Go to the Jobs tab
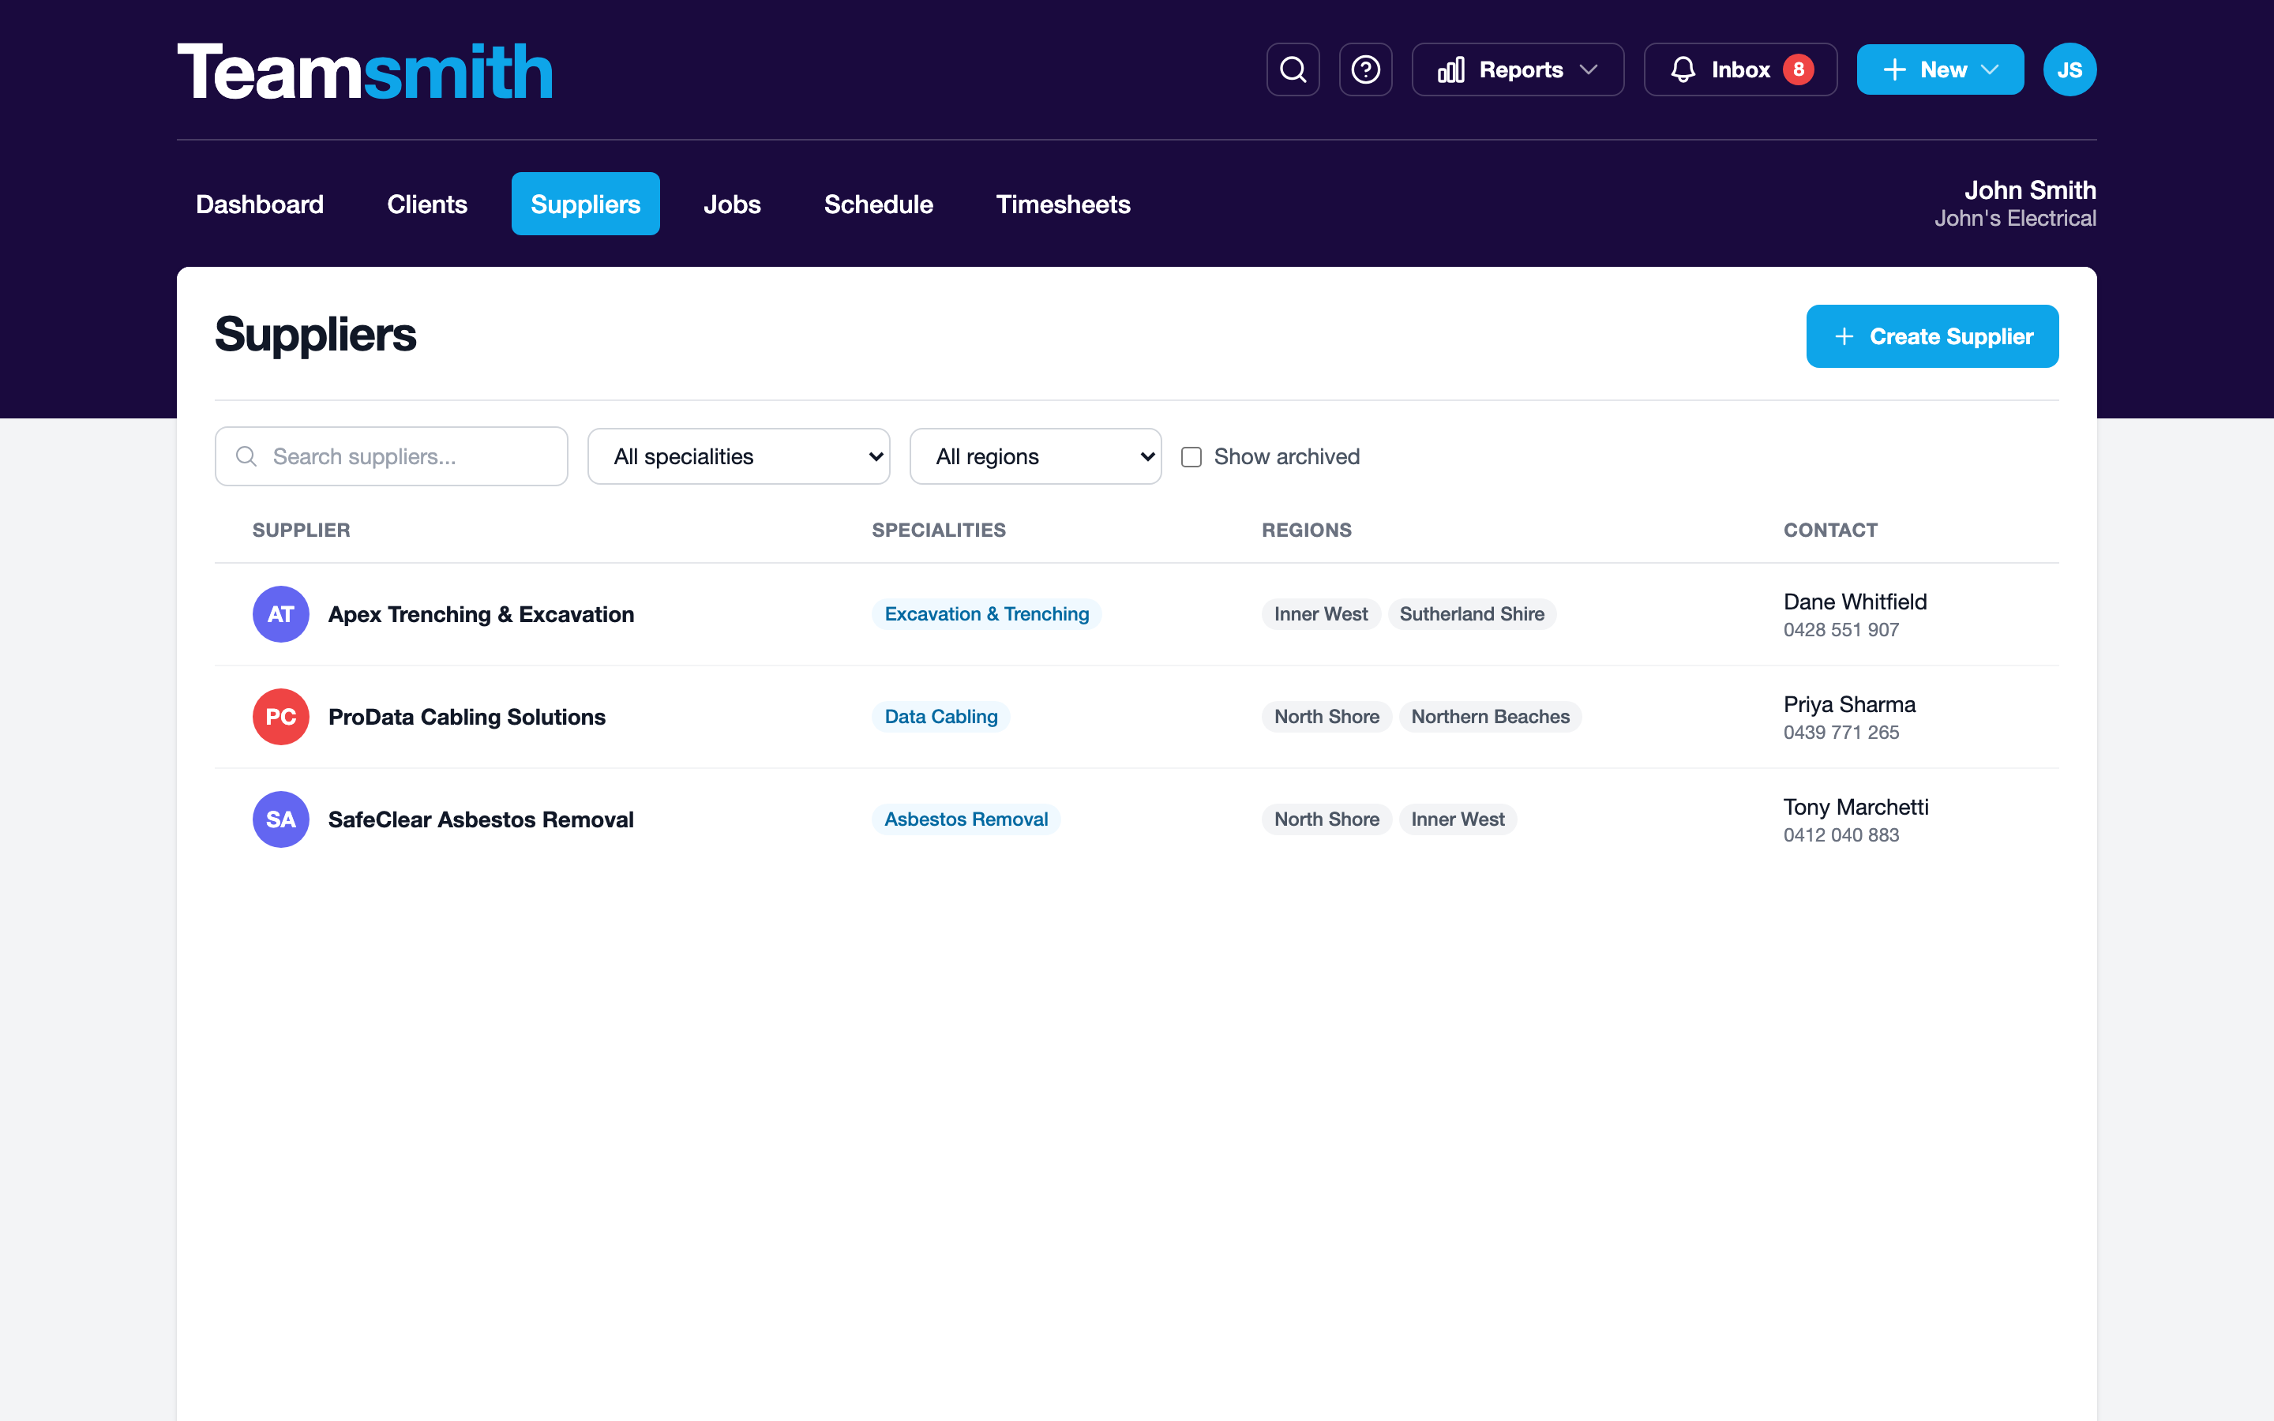Viewport: 2274px width, 1421px height. 732,204
